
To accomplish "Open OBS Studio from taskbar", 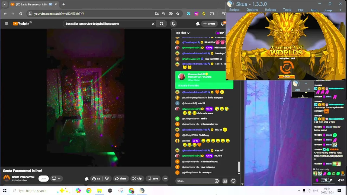I will (x=110, y=191).
